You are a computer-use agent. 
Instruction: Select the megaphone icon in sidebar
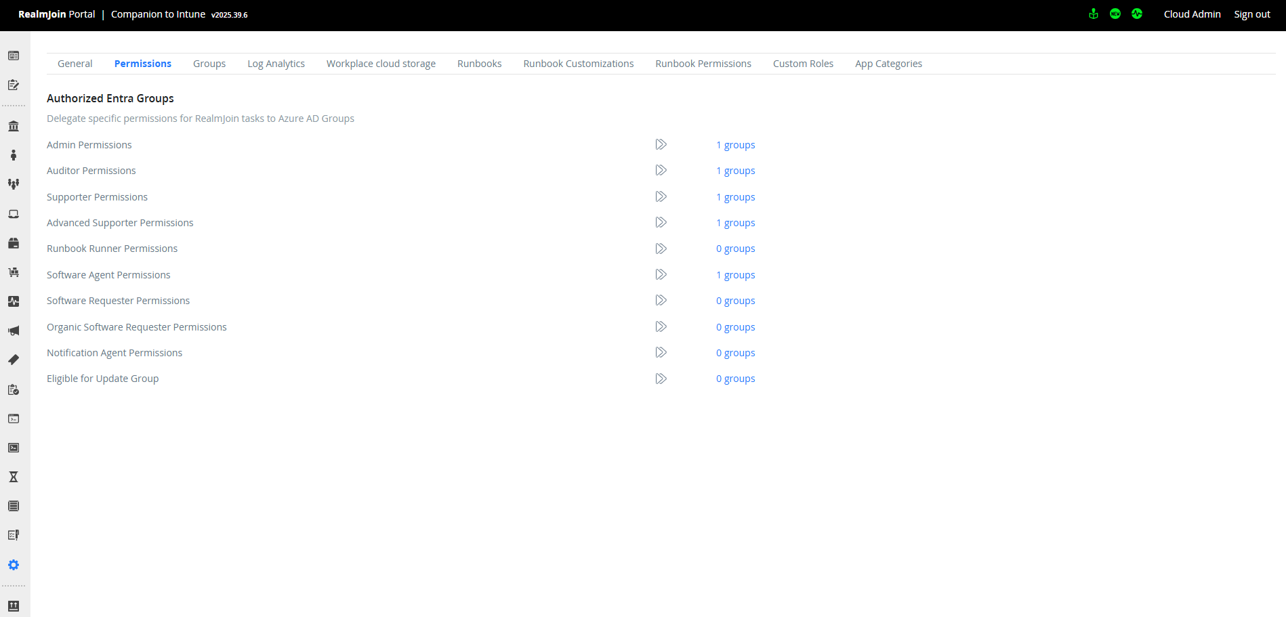pyautogui.click(x=14, y=331)
